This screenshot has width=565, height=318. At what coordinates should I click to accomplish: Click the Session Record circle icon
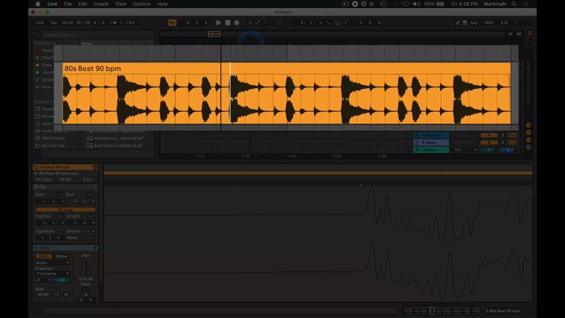[x=279, y=23]
